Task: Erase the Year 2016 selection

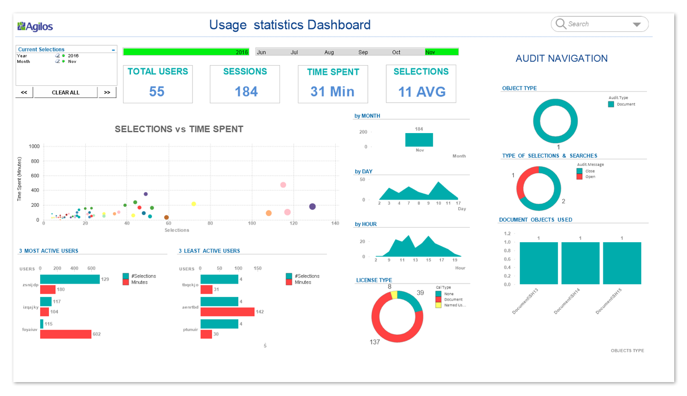Action: (x=56, y=56)
